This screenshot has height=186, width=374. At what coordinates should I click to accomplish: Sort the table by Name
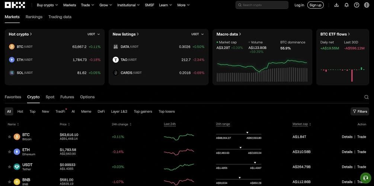coord(13,124)
